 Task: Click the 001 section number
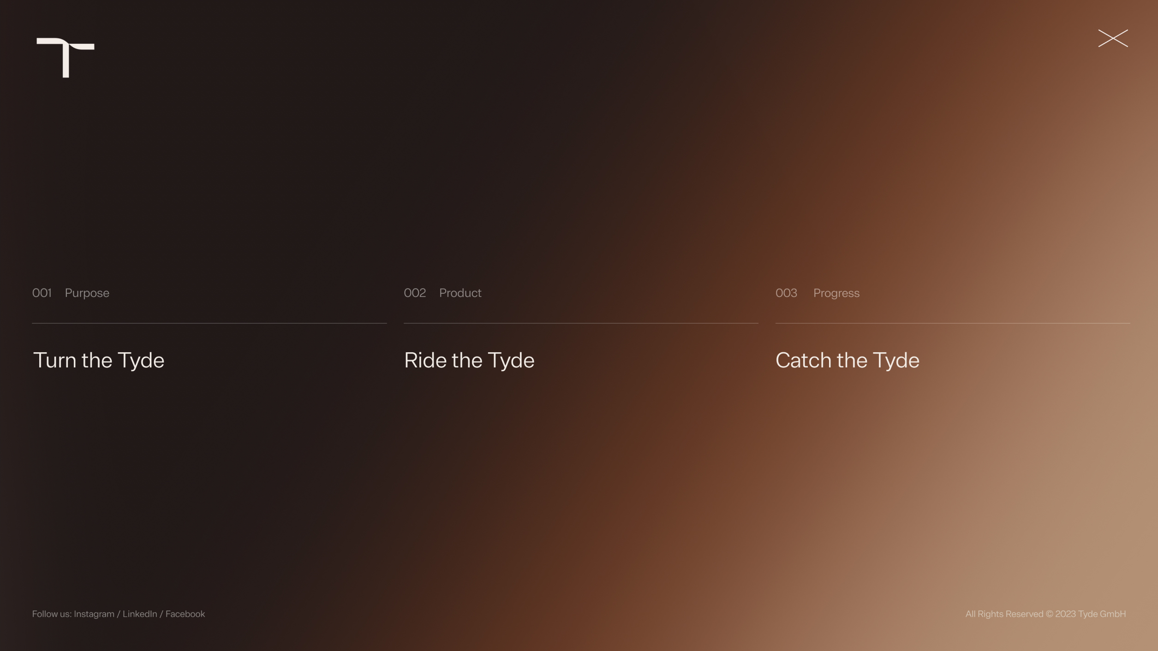[x=42, y=293]
